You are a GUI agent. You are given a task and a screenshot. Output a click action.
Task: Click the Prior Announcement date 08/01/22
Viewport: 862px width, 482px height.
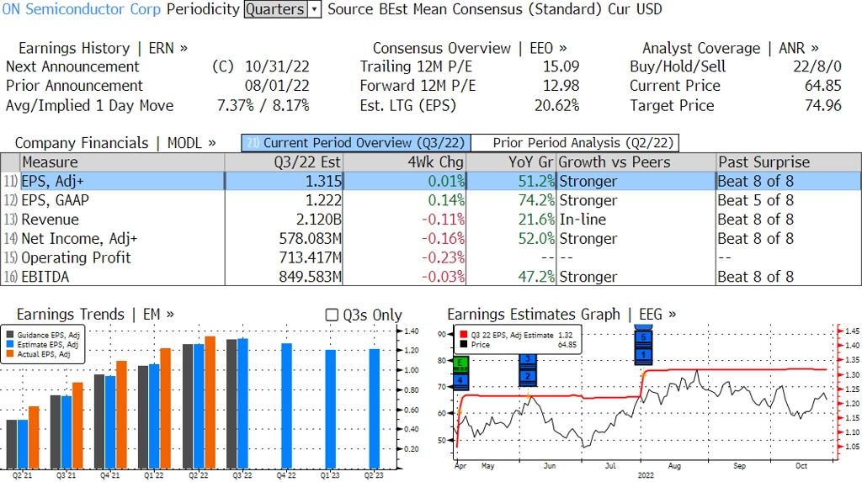277,86
